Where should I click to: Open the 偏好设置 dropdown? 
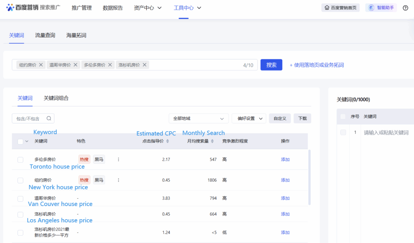click(x=249, y=118)
